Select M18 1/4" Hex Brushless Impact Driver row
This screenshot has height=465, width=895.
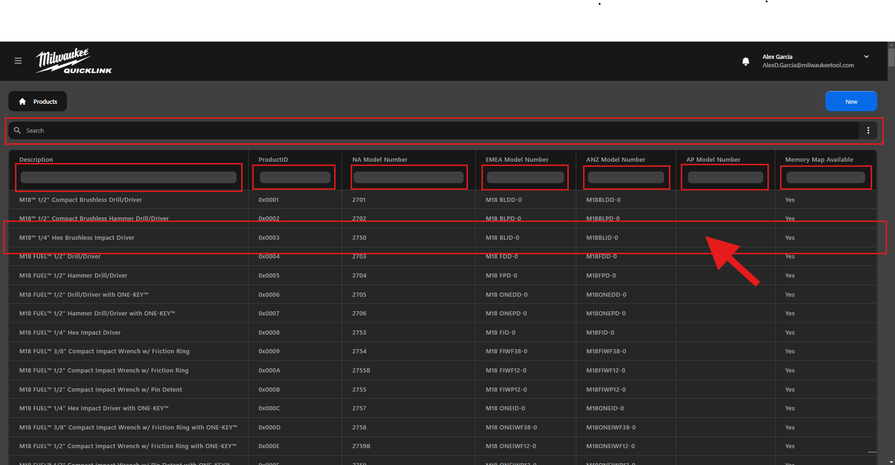point(443,237)
